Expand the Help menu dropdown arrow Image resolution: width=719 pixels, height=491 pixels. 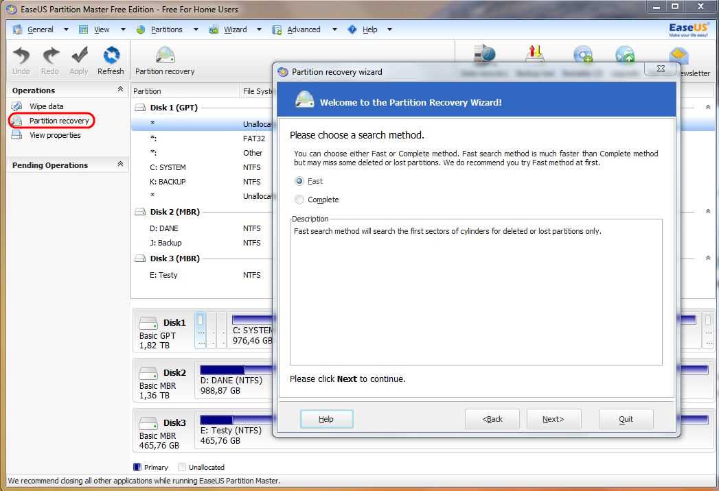[390, 29]
